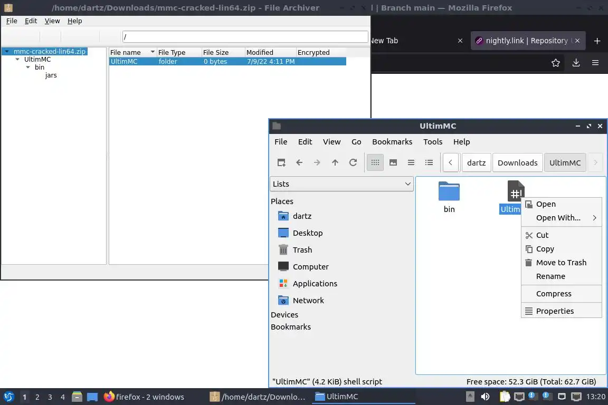Collapse the UltimMC tree node in archiver
608x405 pixels.
(x=17, y=59)
